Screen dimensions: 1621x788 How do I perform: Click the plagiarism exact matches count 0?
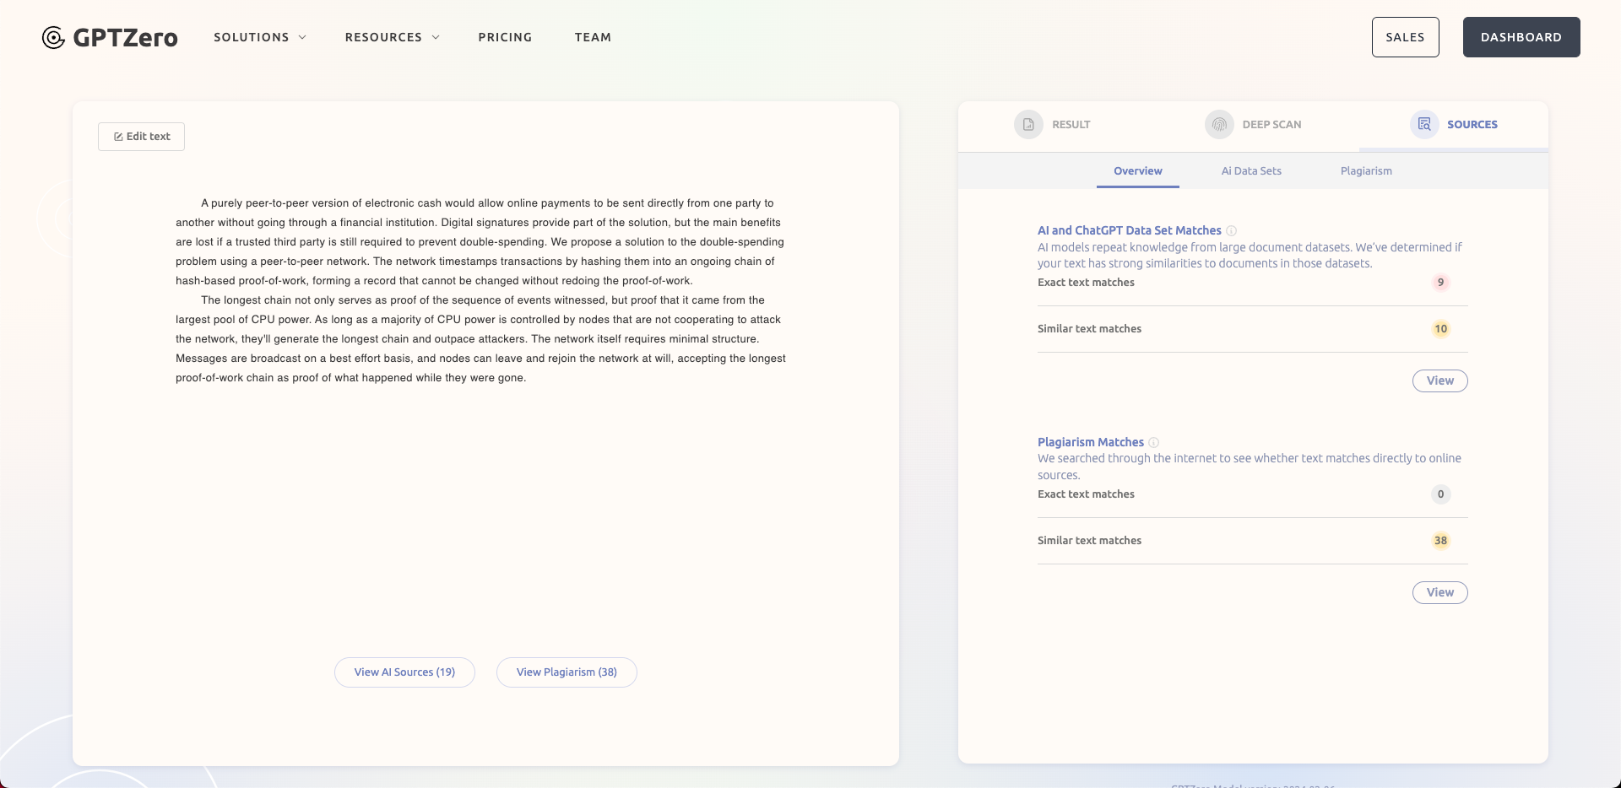1441,494
